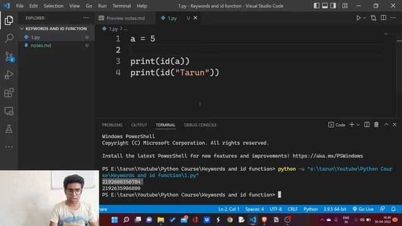
Task: Switch to OUTPUT panel tab
Action: point(139,125)
